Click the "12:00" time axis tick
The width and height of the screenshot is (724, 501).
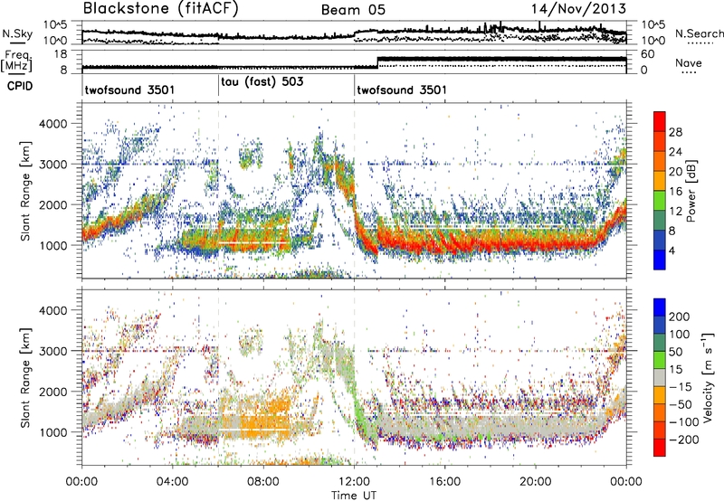[x=354, y=482]
